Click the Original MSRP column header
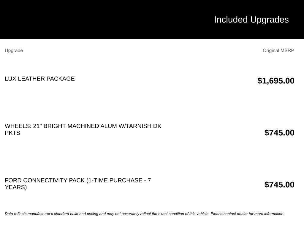The height and width of the screenshot is (228, 304). pyautogui.click(x=278, y=50)
